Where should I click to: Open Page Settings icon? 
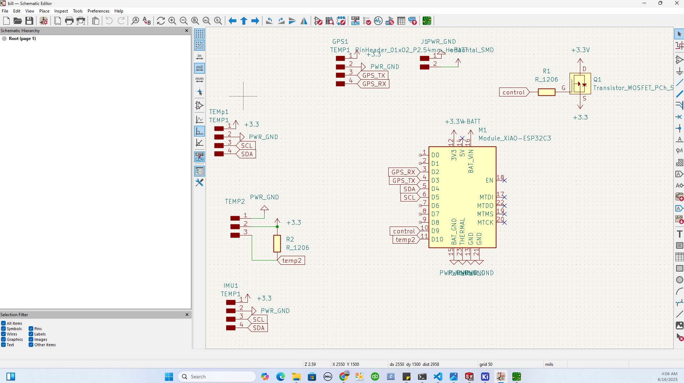pyautogui.click(x=57, y=21)
